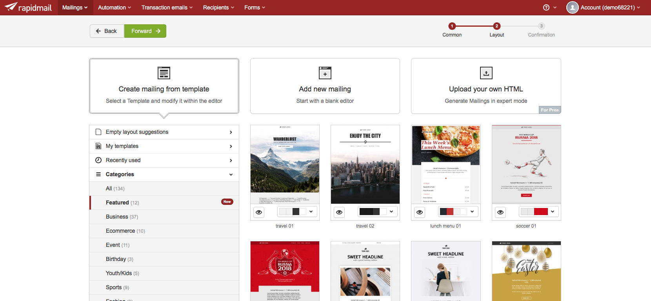The height and width of the screenshot is (301, 651).
Task: Choose Upload your own HTML card
Action: pyautogui.click(x=486, y=86)
